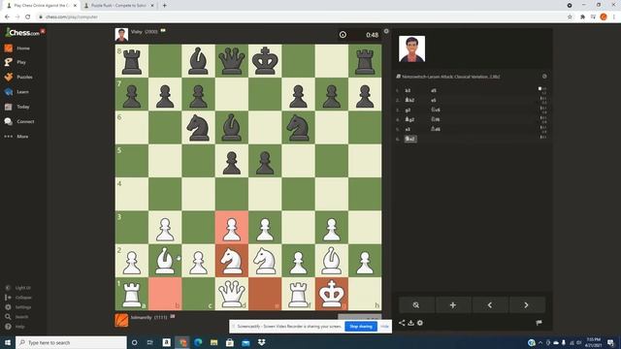This screenshot has height=349, width=621.
Task: Switch to the Play Chess Online tab
Action: click(x=41, y=6)
